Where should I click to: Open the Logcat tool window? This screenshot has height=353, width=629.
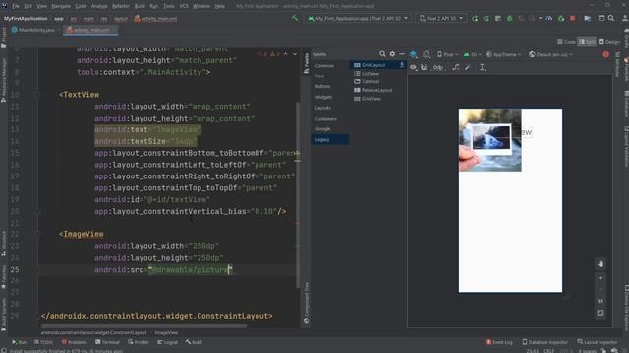(168, 342)
